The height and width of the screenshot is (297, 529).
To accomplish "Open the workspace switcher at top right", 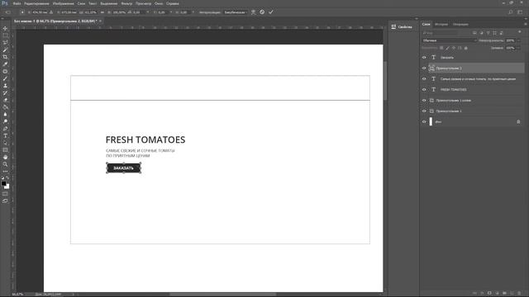I will click(x=520, y=12).
